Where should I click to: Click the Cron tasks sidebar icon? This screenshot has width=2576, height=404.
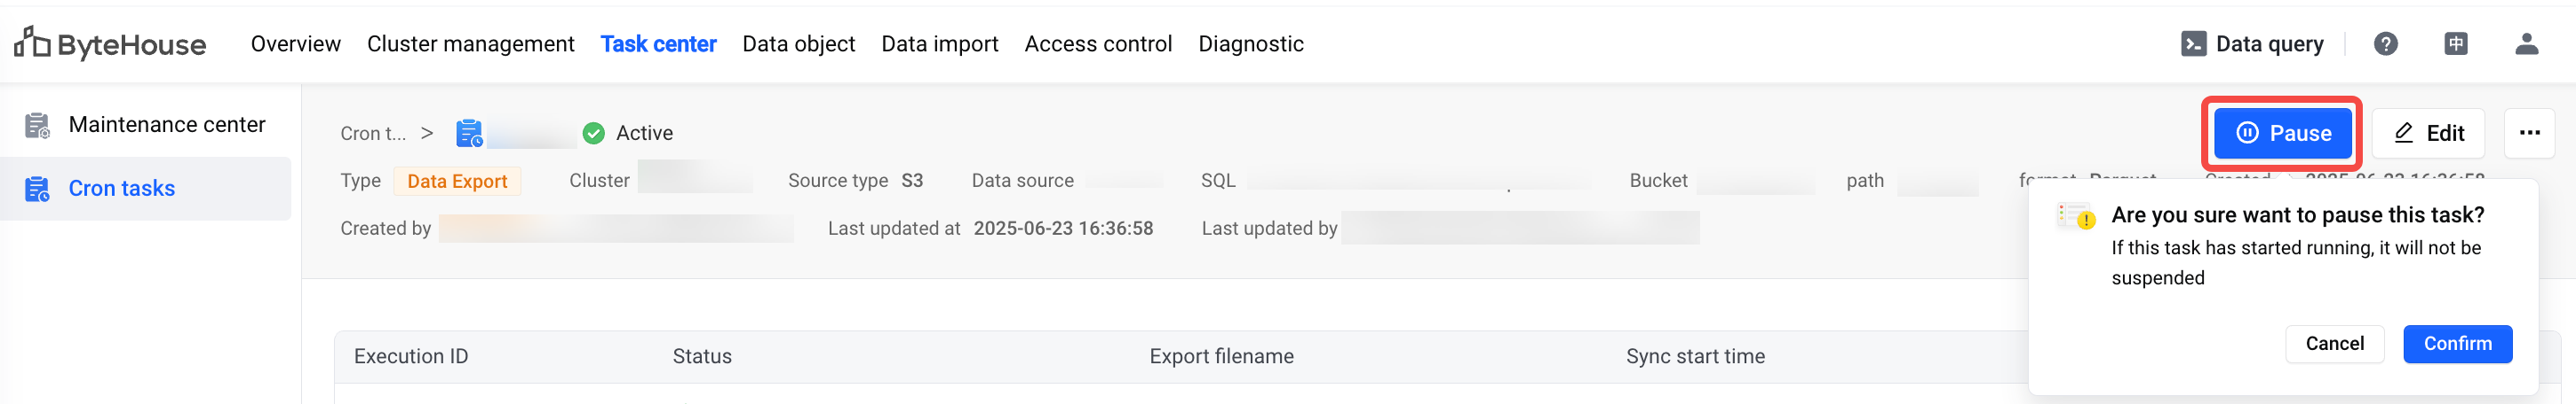[x=37, y=189]
